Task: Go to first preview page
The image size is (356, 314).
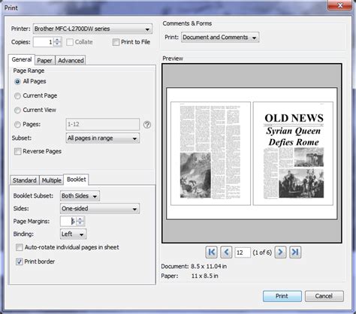Action: pos(211,252)
